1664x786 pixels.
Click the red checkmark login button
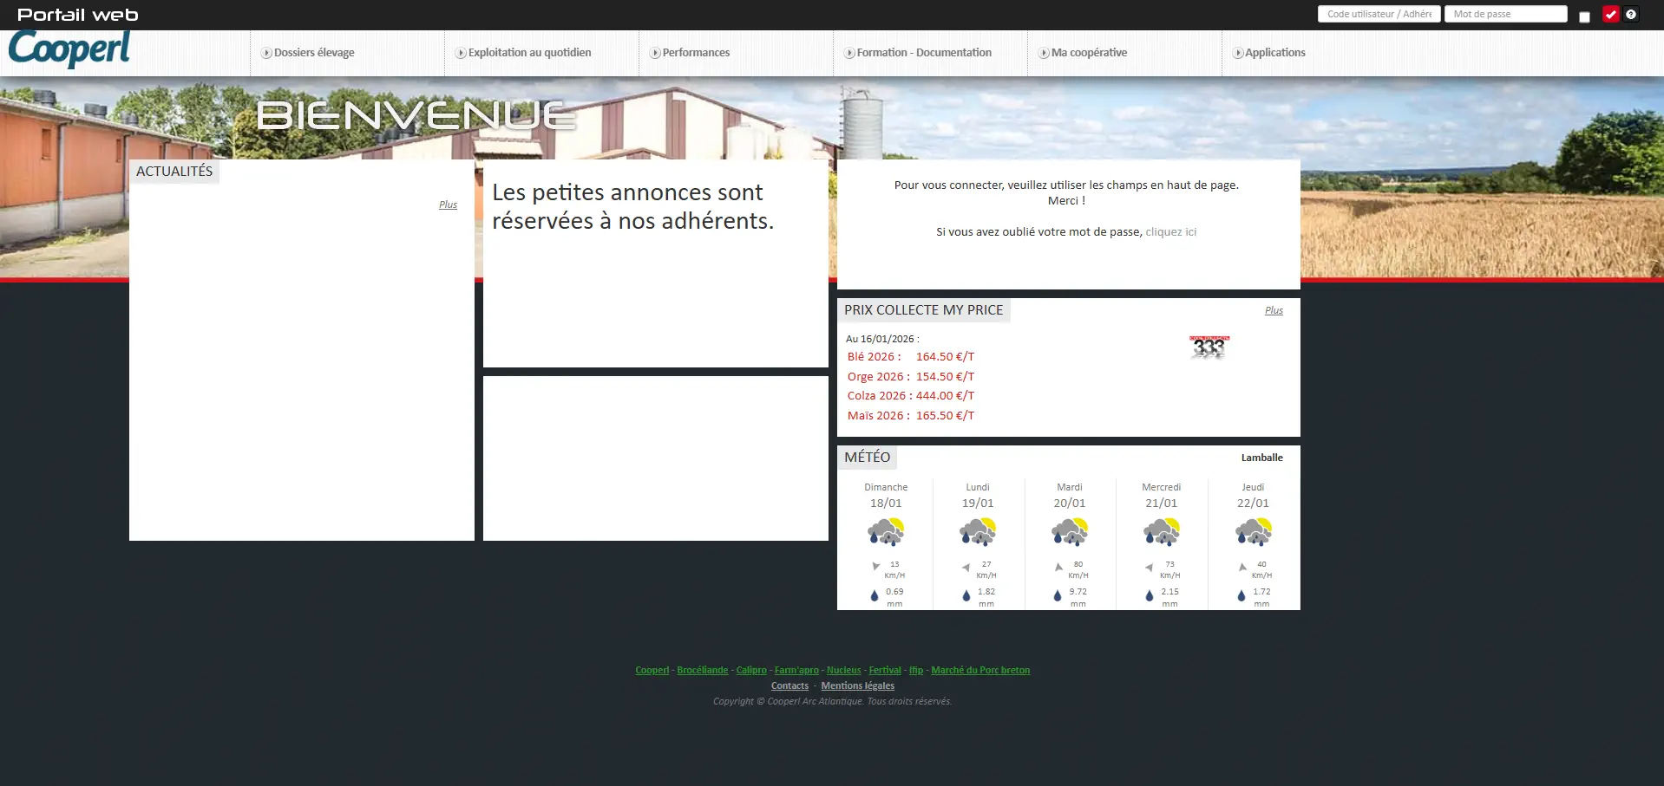(x=1610, y=14)
